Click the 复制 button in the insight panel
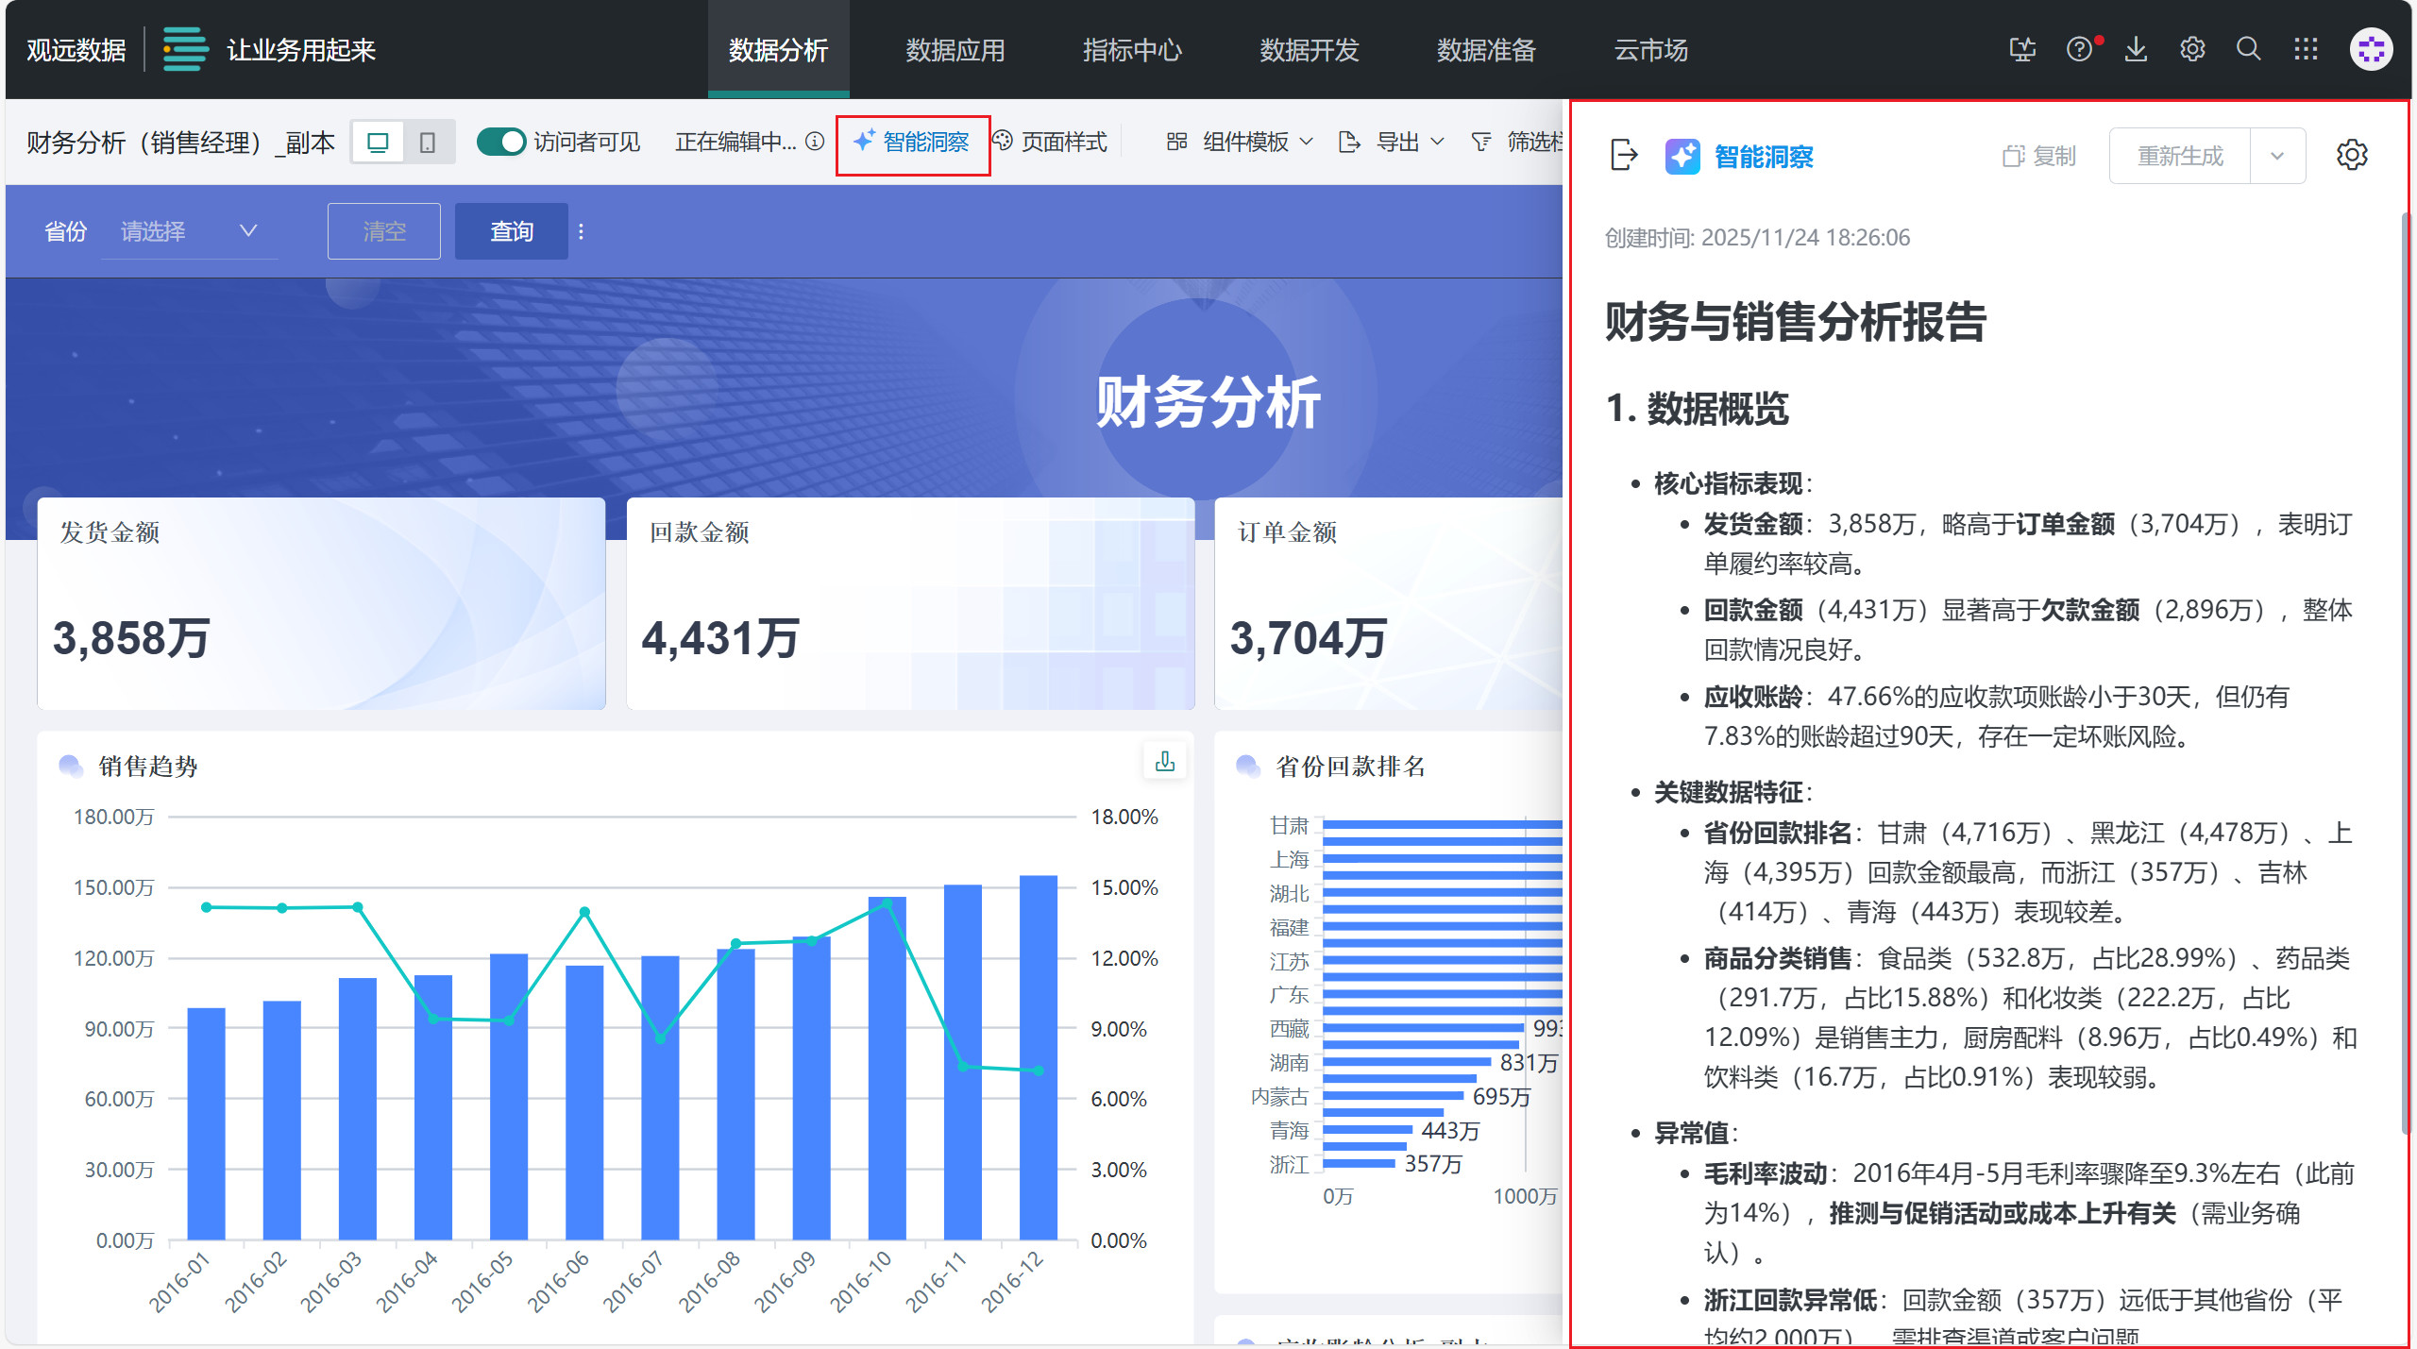This screenshot has height=1349, width=2417. click(x=2039, y=156)
